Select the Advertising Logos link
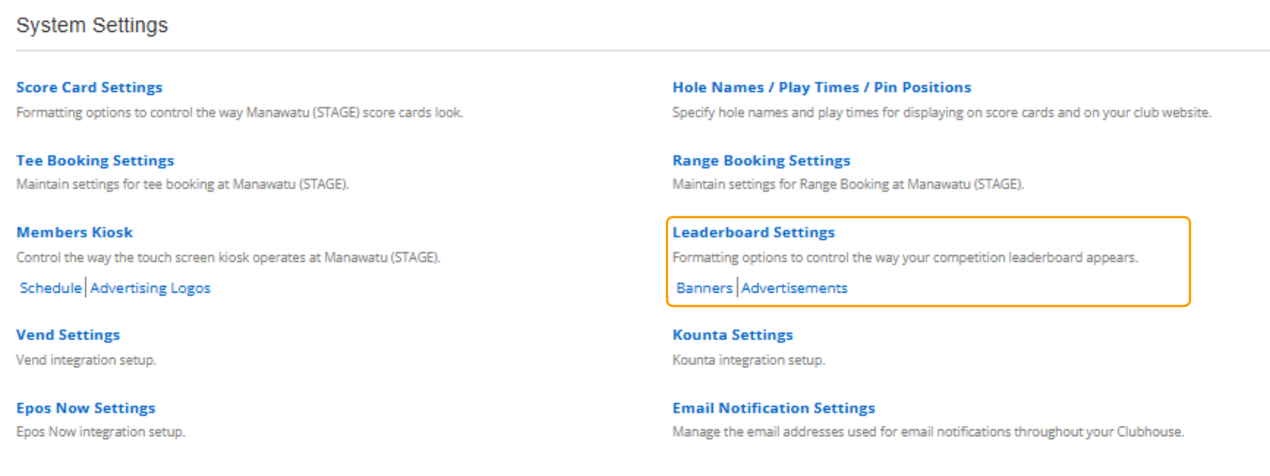This screenshot has height=476, width=1270. [x=150, y=288]
